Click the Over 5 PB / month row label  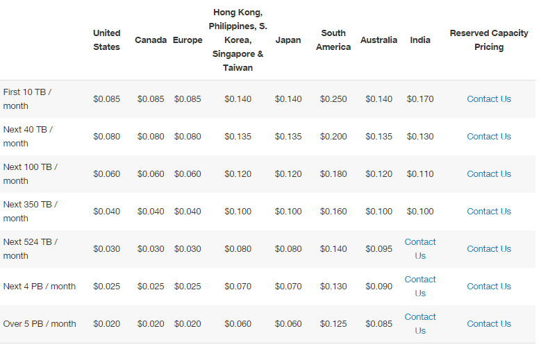(40, 324)
